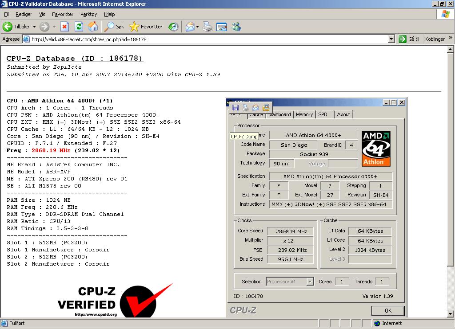Screen dimensions: 455x329
Task: Open the Fil menu
Action: tap(6, 14)
